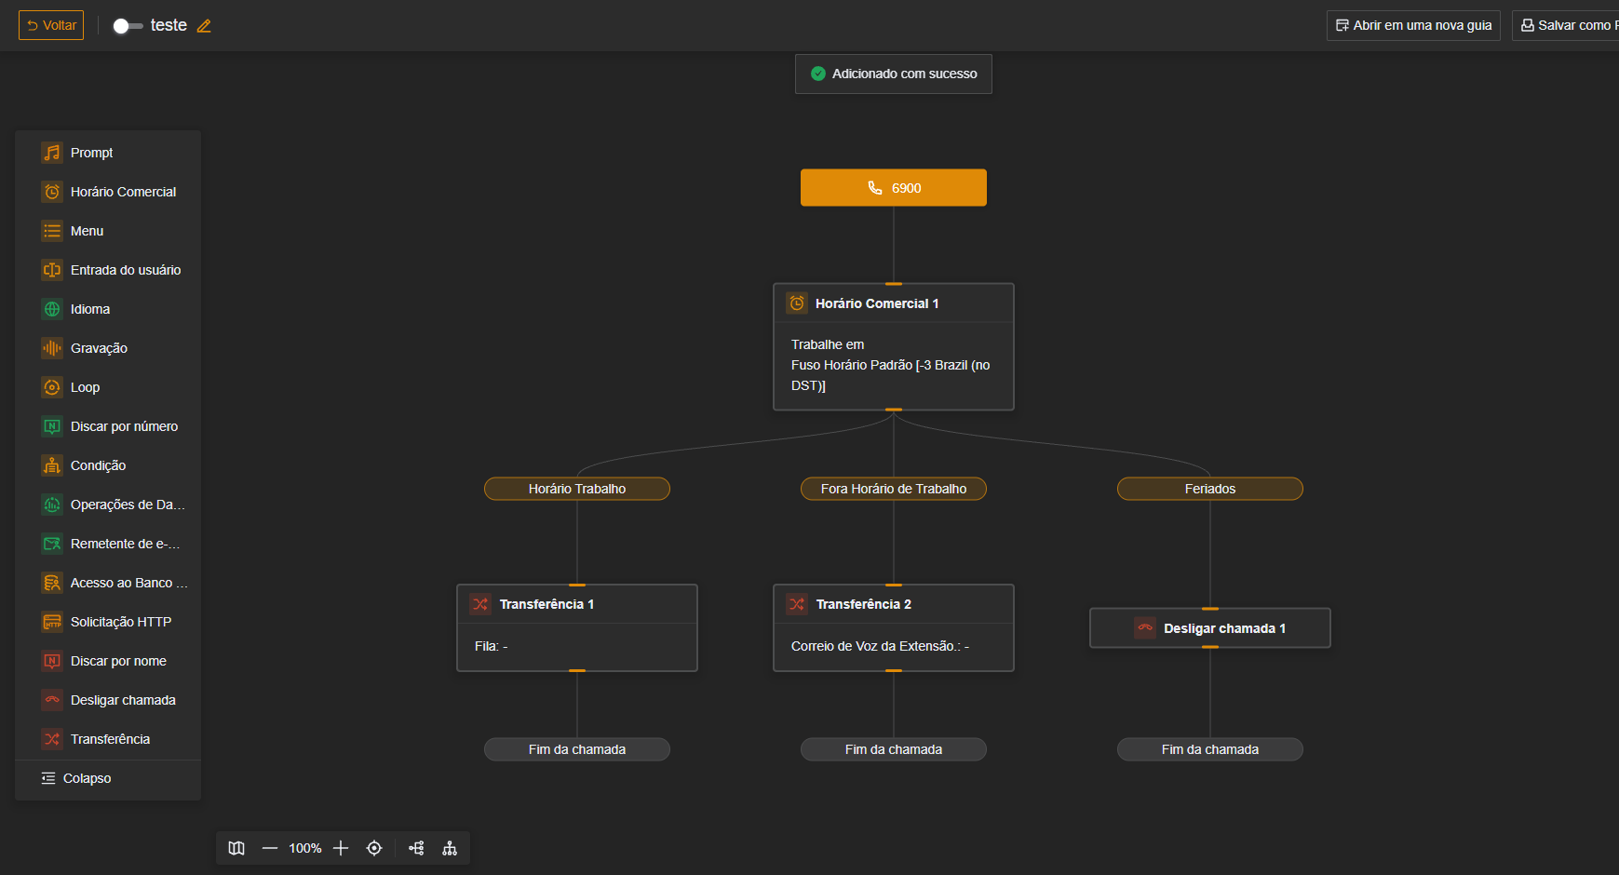Screen dimensions: 1619x875
Task: Click the Loop icon
Action: 52,387
